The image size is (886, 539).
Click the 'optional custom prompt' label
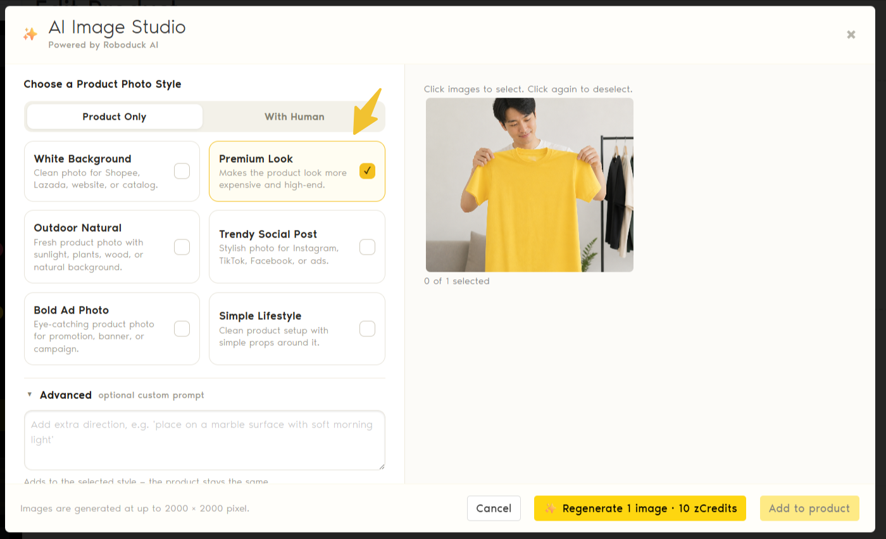pos(151,395)
